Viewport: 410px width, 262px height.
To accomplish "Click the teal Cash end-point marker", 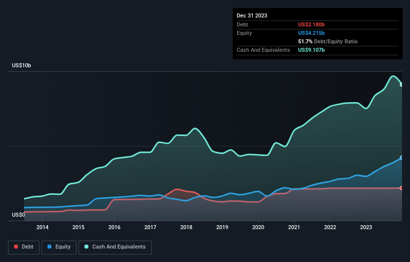I will [402, 85].
